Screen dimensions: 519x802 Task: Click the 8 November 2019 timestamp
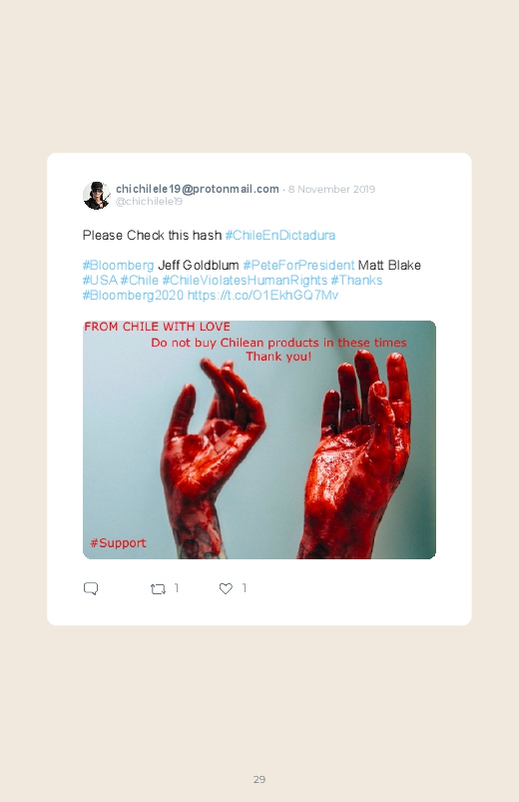(x=331, y=189)
